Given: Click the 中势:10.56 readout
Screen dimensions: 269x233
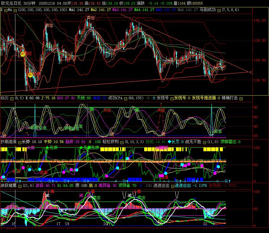Looking at the screenshot, I should tap(54, 142).
